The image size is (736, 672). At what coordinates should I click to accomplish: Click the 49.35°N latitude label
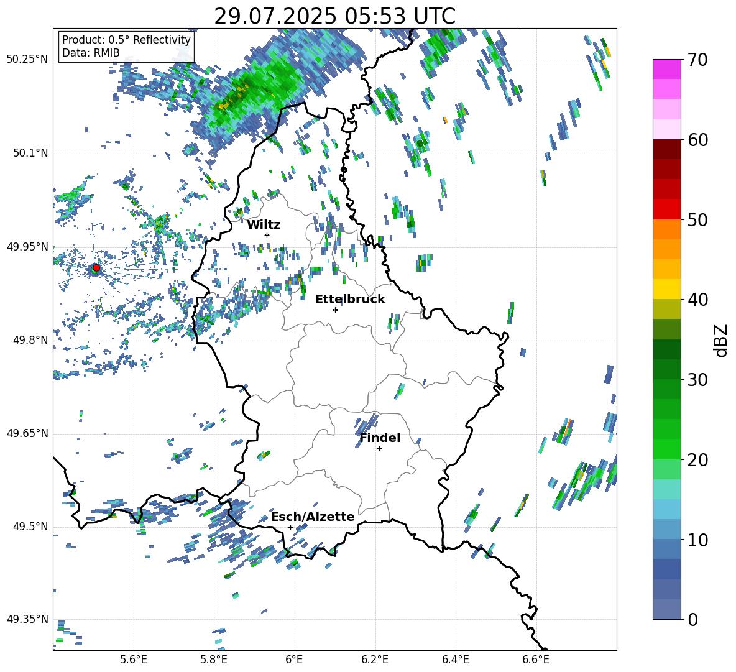coord(27,619)
